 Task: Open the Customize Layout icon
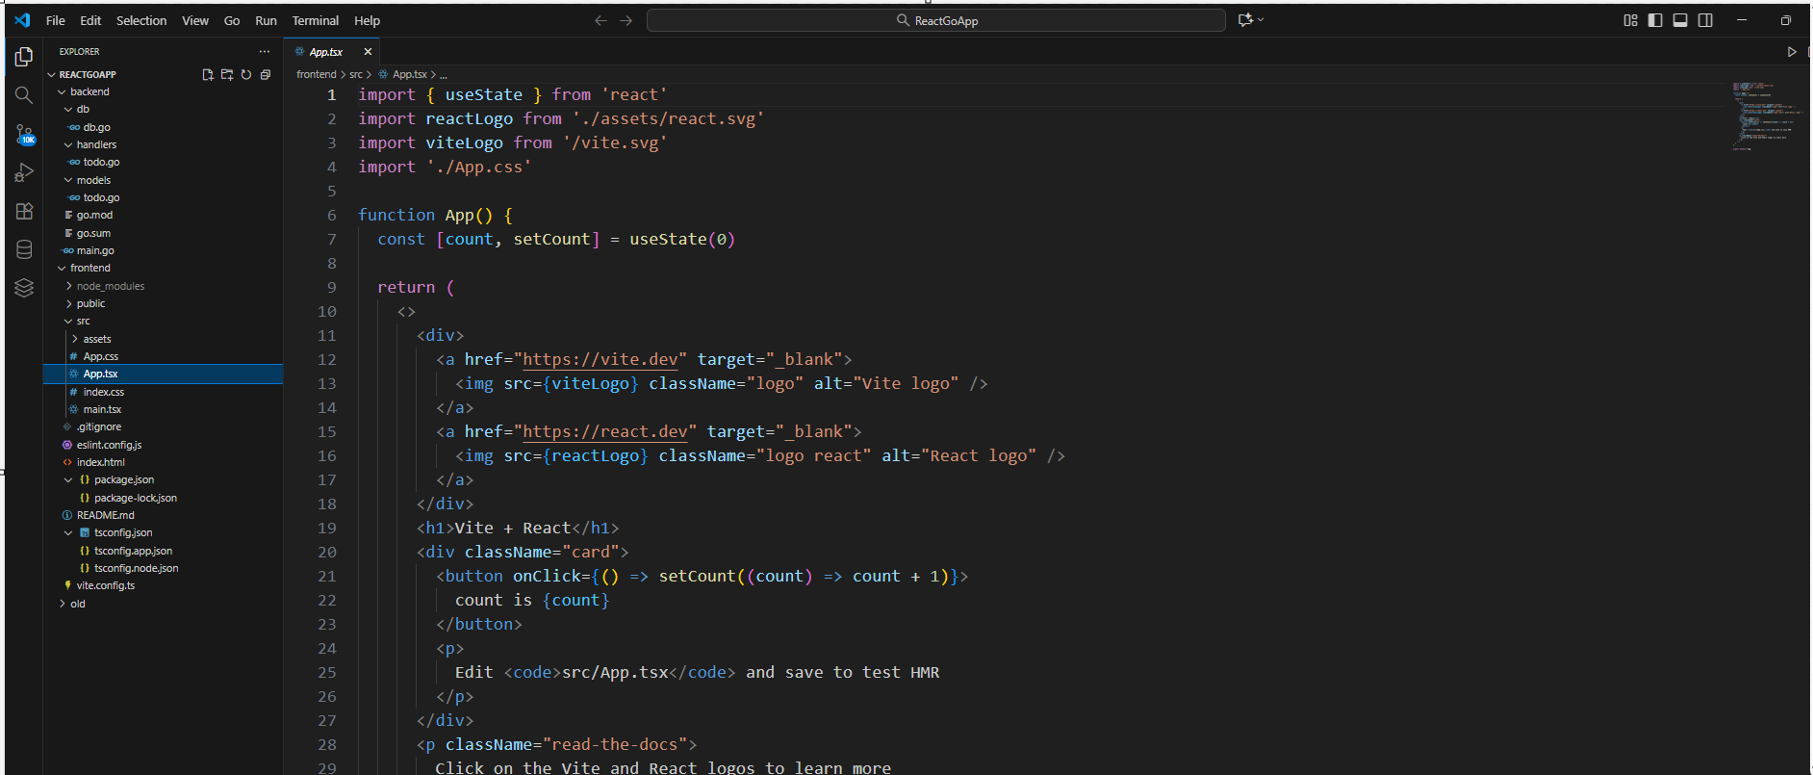(x=1630, y=20)
